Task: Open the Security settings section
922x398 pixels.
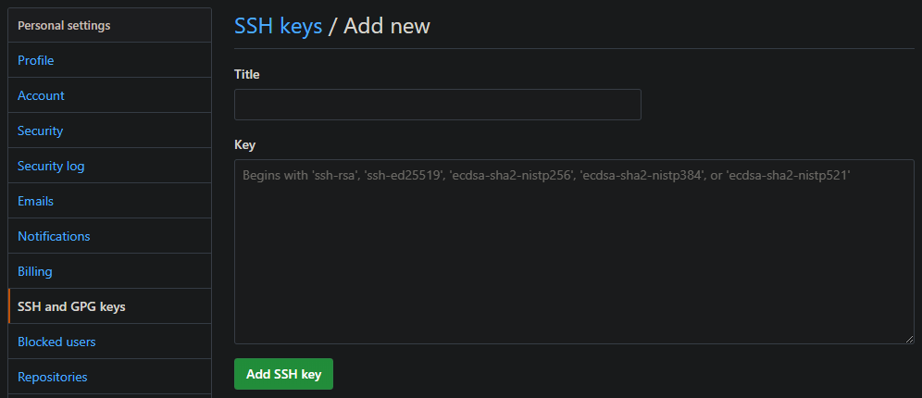Action: click(41, 131)
